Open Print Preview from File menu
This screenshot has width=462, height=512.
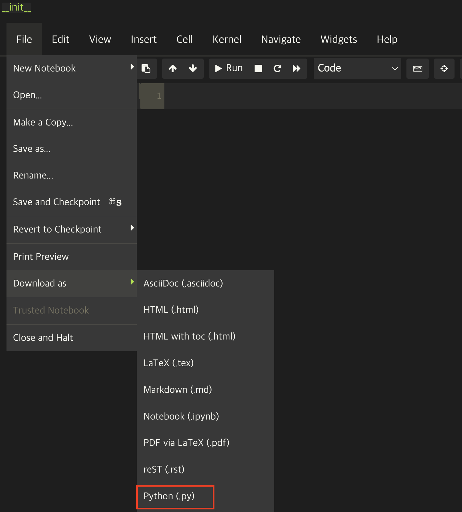pyautogui.click(x=71, y=257)
